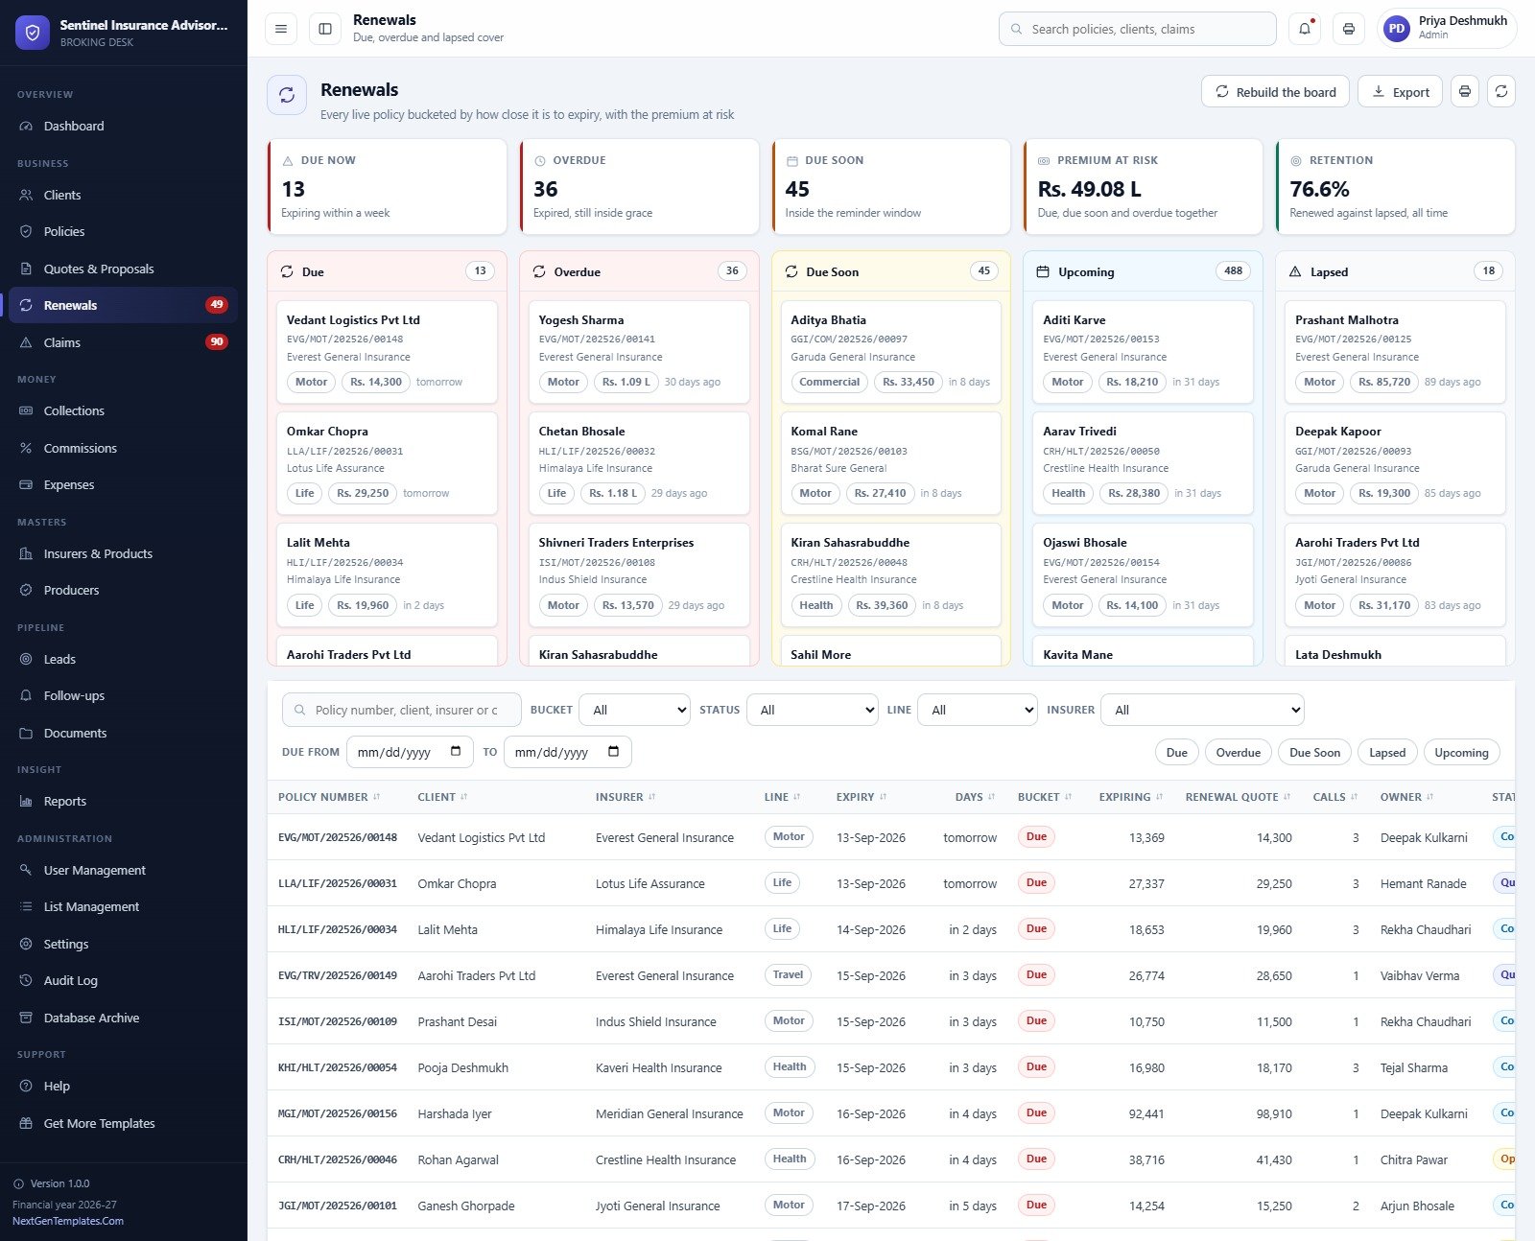This screenshot has width=1535, height=1241.
Task: Click the Quotes & Proposals document icon
Action: click(26, 269)
